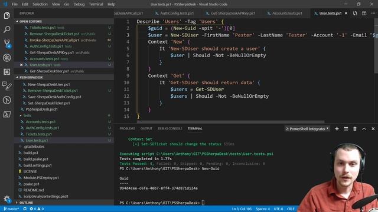Switch to the Output panel tab
378x212 pixels.
click(146, 128)
